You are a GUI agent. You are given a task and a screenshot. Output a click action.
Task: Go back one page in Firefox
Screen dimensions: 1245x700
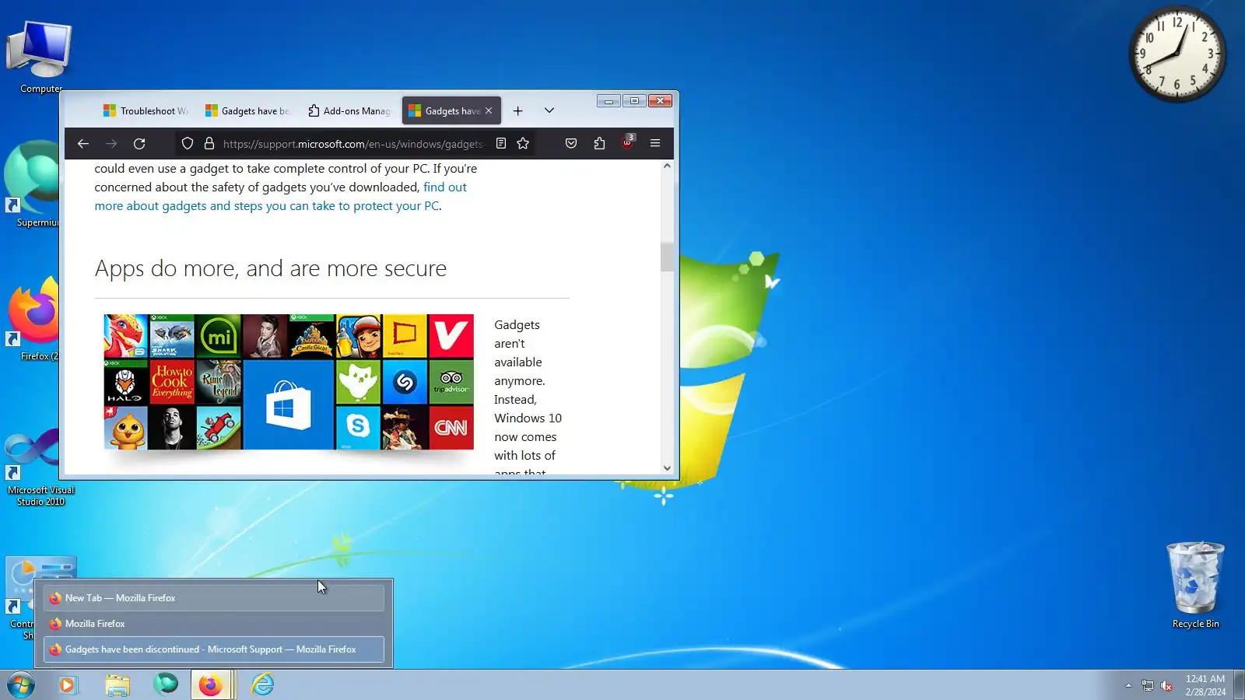(x=83, y=144)
